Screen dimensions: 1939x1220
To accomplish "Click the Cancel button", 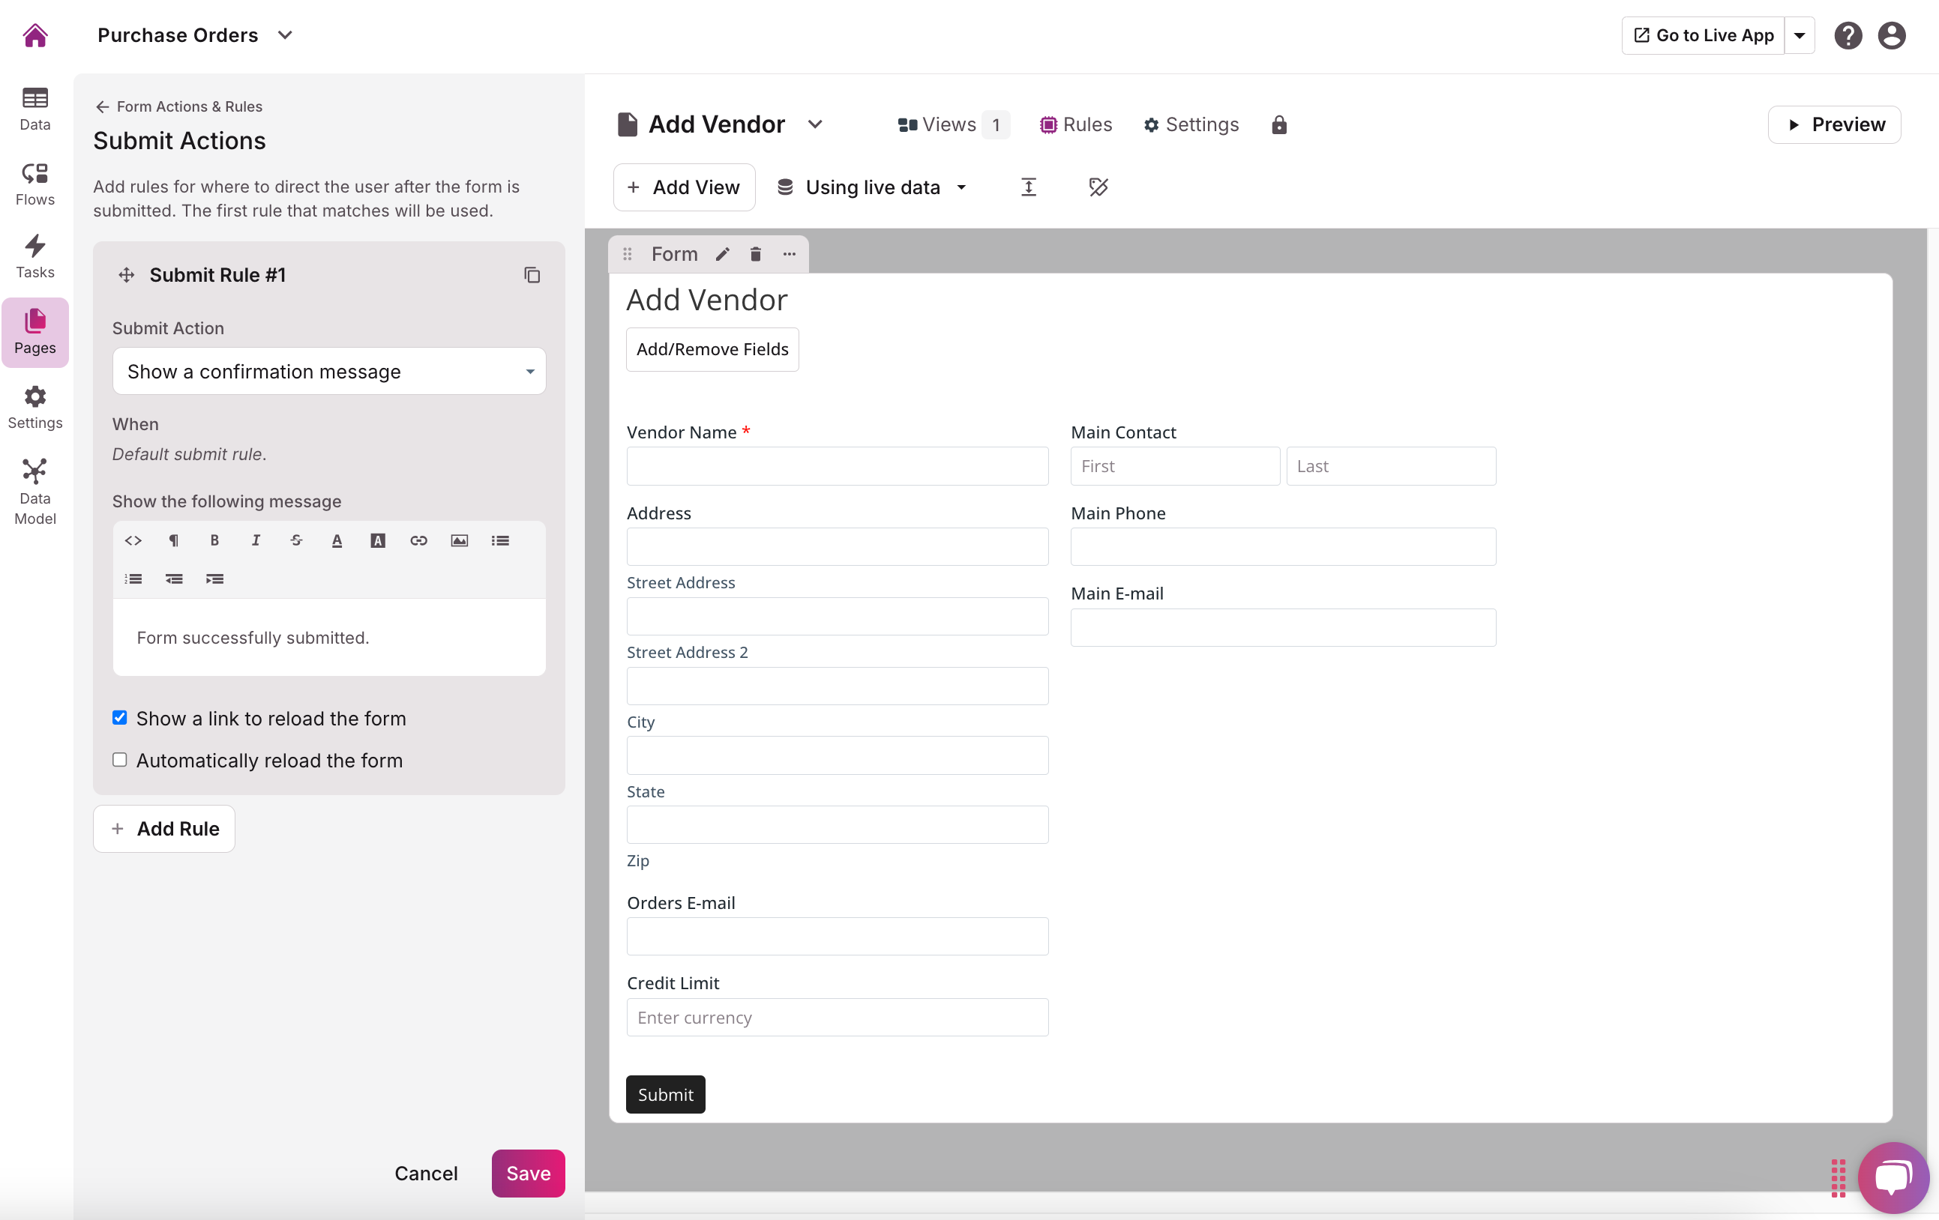I will tap(425, 1174).
